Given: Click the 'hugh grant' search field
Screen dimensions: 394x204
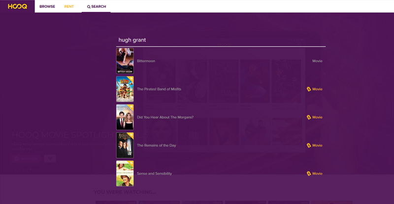Looking at the screenshot, I should tap(221, 40).
